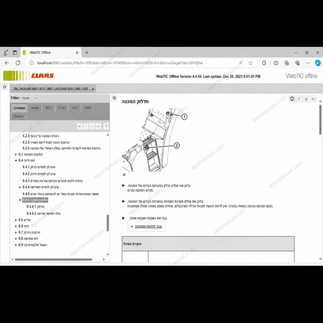Click the second left arrow in the tree toolbar
Screen dimensions: 323x323
pos(86,126)
